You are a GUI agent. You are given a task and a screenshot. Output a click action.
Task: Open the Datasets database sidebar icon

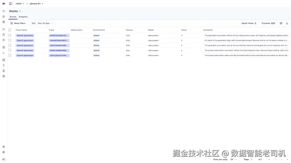click(x=3, y=76)
